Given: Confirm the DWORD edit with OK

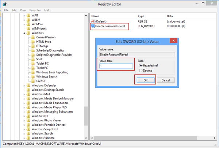Looking at the screenshot, I should pos(146,80).
